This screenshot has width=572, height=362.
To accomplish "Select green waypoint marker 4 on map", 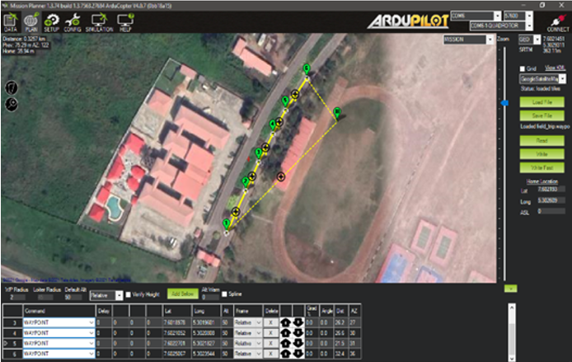I will click(273, 125).
